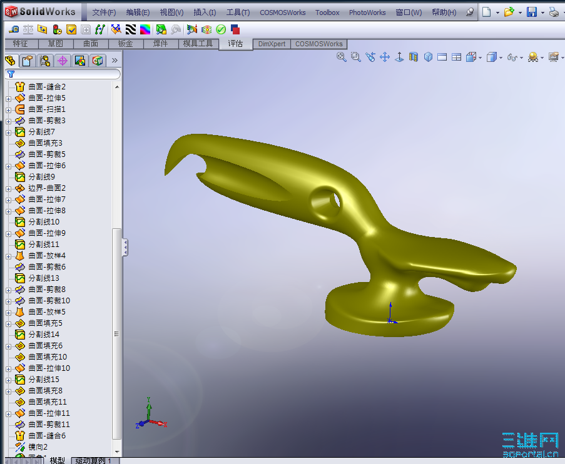Select 曲面-扫描1 in feature tree
This screenshot has height=464, width=565.
point(47,109)
